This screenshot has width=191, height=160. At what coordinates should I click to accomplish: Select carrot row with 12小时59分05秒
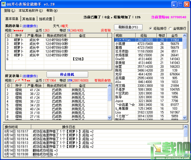59,55
